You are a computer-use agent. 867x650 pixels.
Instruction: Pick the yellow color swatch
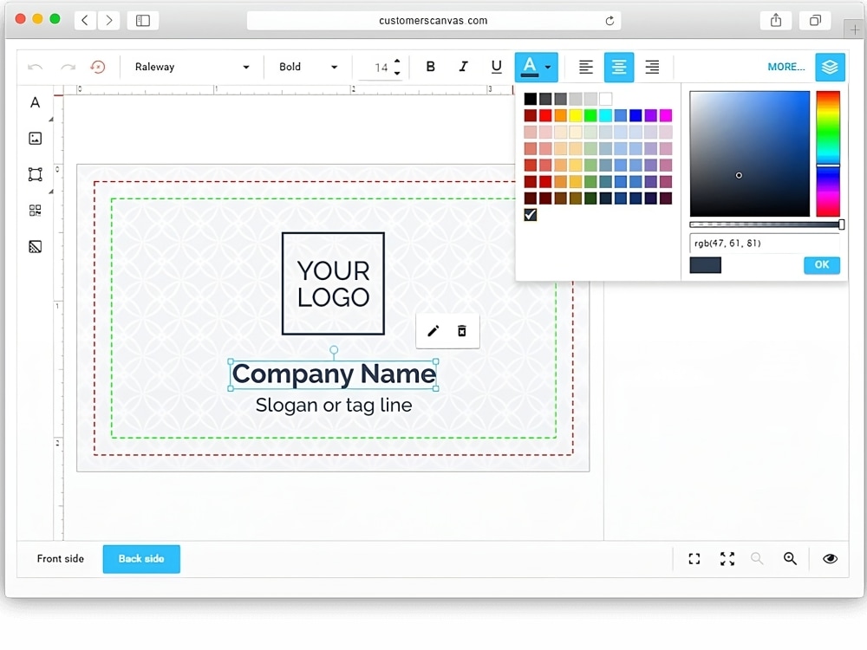tap(576, 115)
